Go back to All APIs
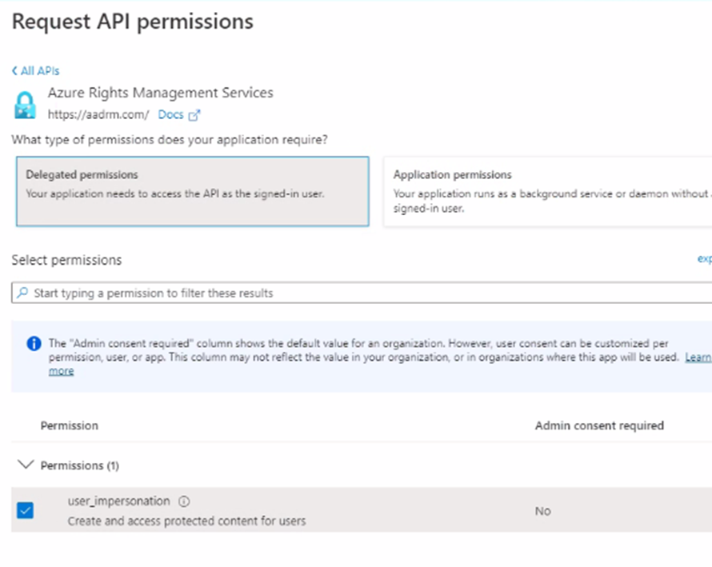 pos(35,71)
